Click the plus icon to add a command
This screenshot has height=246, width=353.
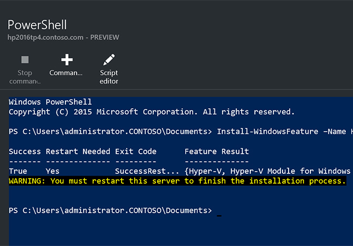pyautogui.click(x=67, y=60)
